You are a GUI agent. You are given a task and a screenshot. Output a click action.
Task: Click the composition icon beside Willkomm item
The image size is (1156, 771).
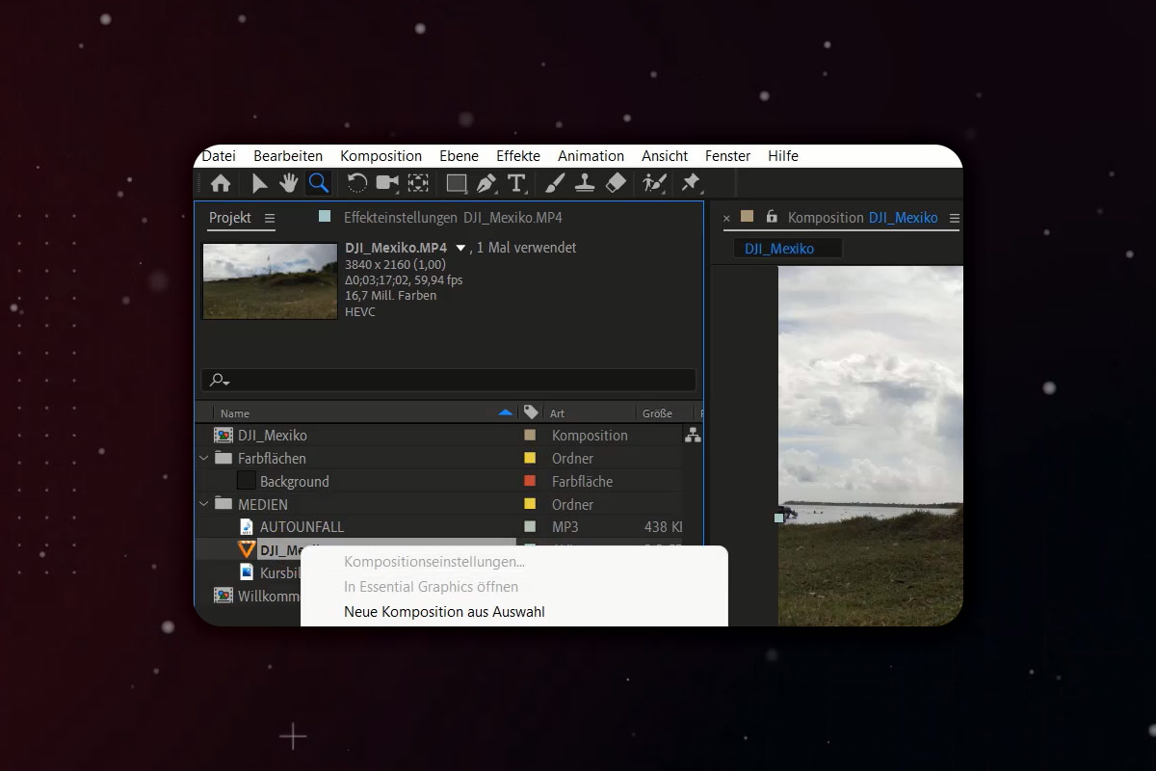[223, 596]
